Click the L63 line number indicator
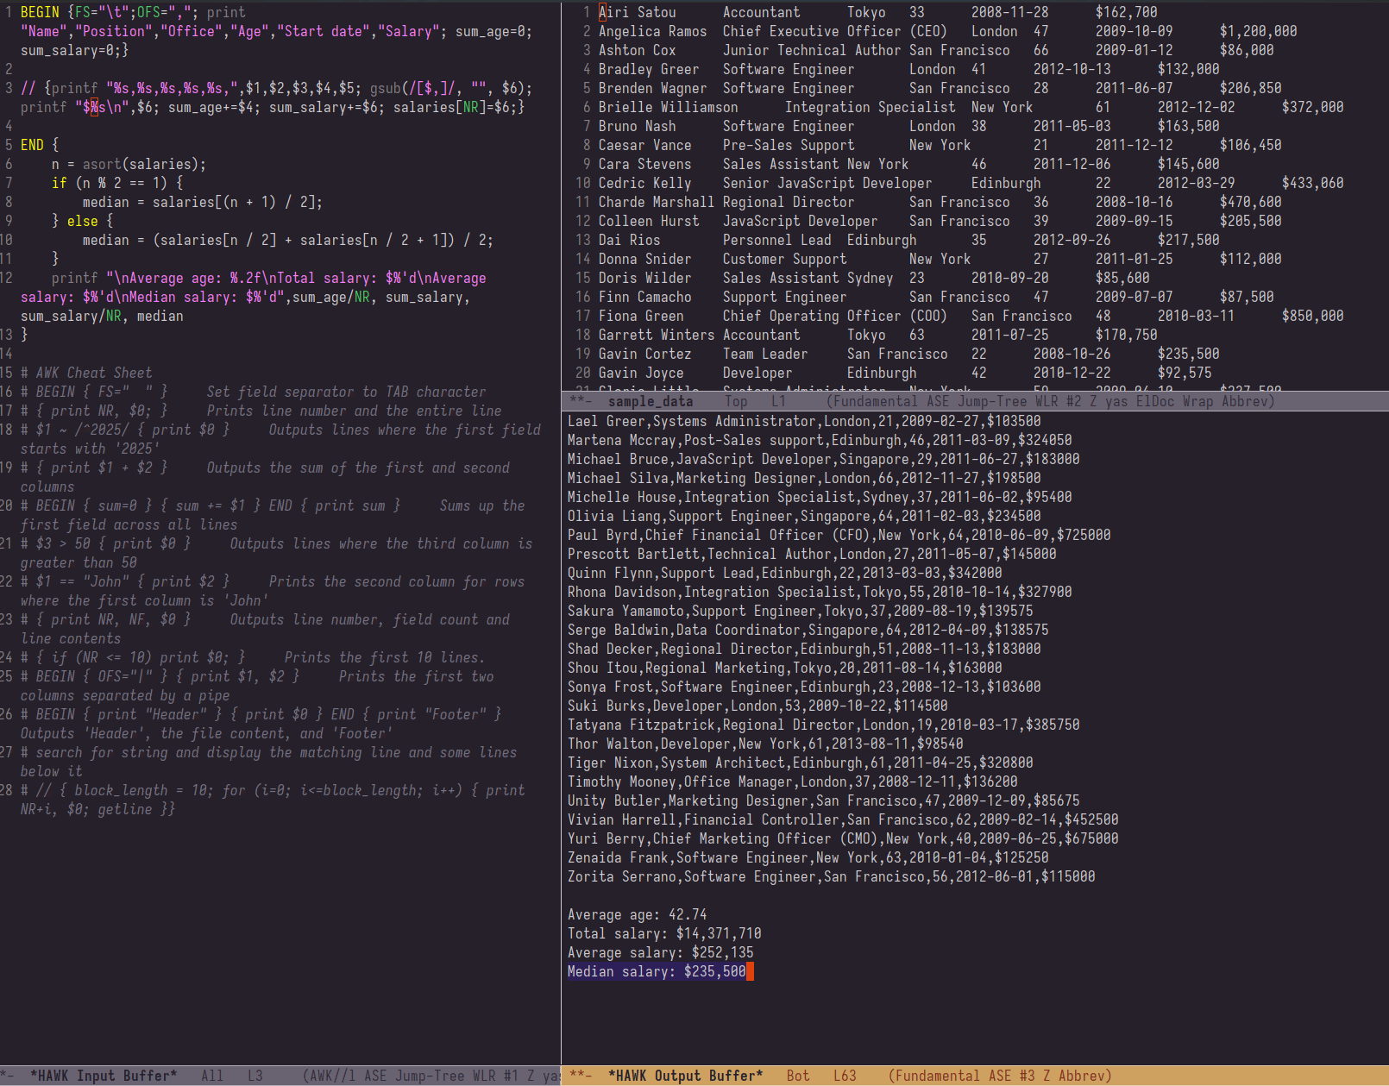1389x1086 pixels. coord(844,1076)
